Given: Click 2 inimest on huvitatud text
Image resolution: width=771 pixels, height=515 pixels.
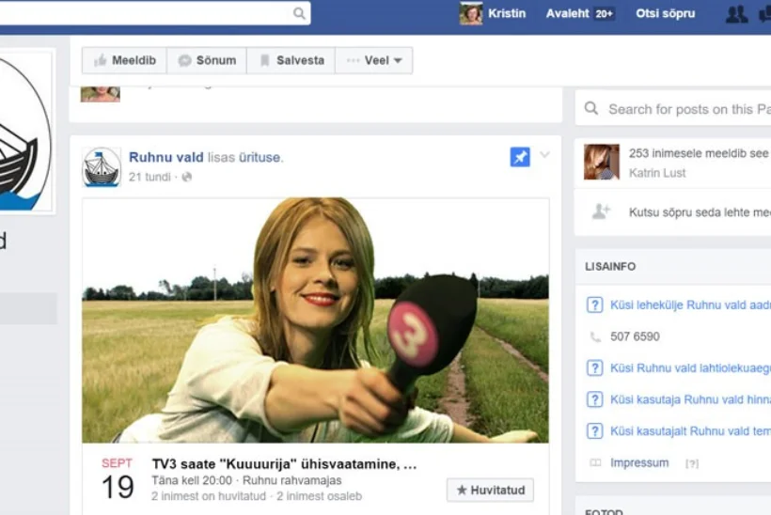Looking at the screenshot, I should [x=209, y=496].
